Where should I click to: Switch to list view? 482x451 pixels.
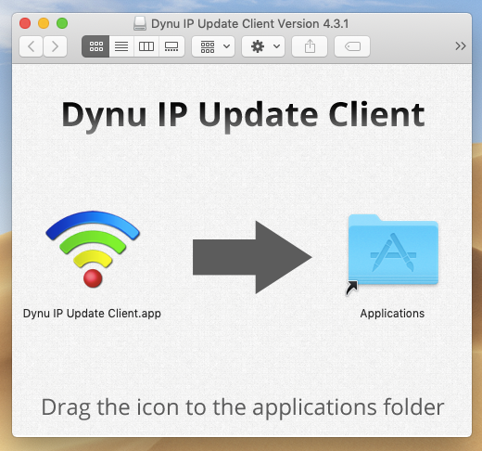pyautogui.click(x=121, y=46)
